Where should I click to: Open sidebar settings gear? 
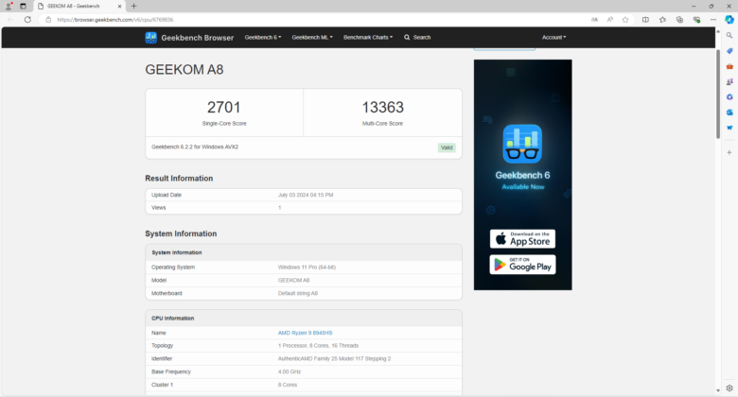[x=729, y=388]
